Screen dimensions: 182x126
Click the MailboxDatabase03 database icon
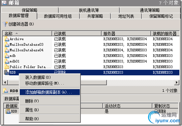point(7,45)
